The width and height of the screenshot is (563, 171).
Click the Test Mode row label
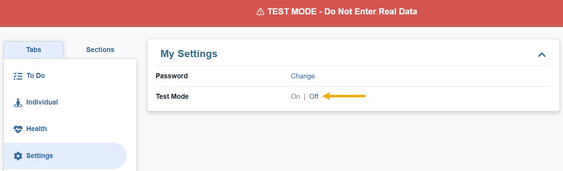pos(172,96)
